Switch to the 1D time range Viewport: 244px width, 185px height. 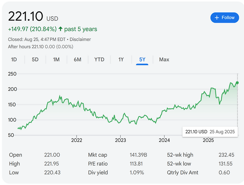(x=14, y=59)
